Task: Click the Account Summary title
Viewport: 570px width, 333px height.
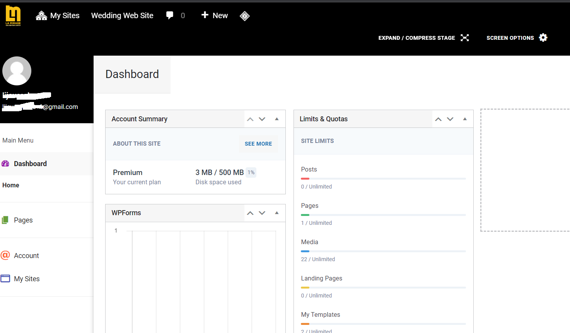Action: point(139,119)
